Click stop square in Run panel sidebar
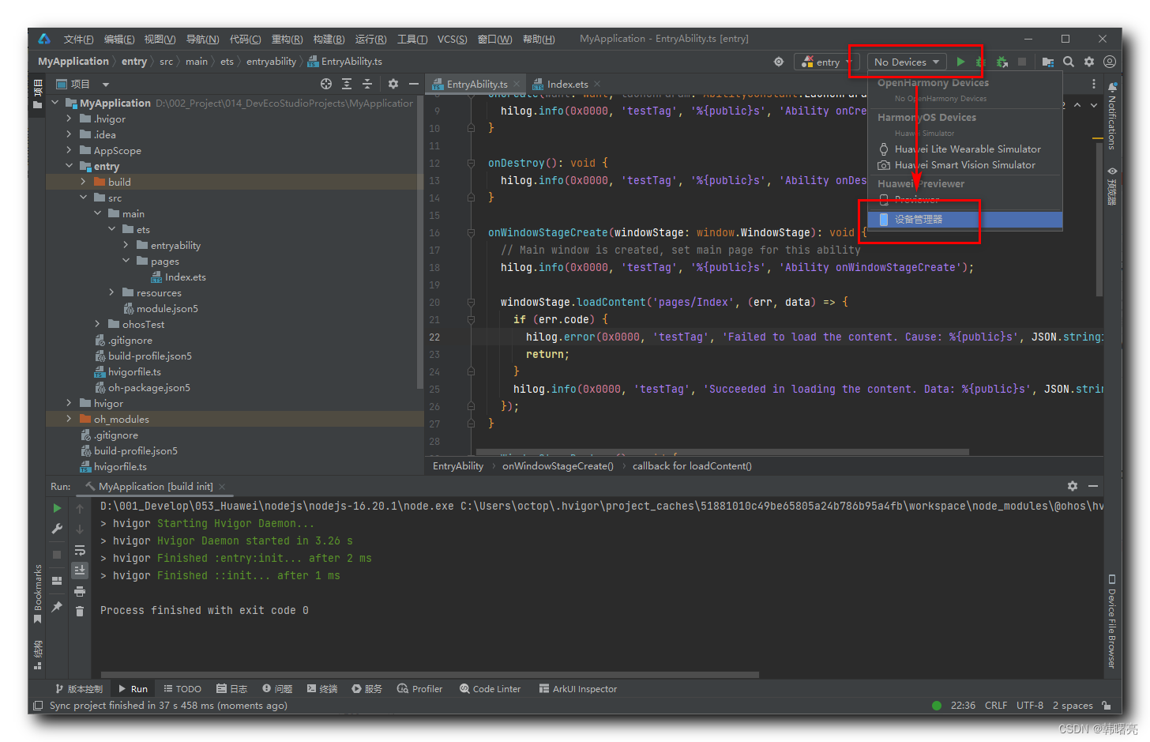Viewport: 1150px width, 742px height. 57,555
